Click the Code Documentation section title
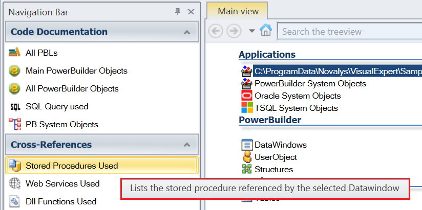This screenshot has width=422, height=210. 59,32
